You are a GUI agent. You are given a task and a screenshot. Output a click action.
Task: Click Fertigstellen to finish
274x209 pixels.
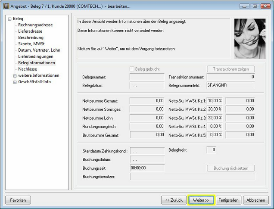click(228, 200)
